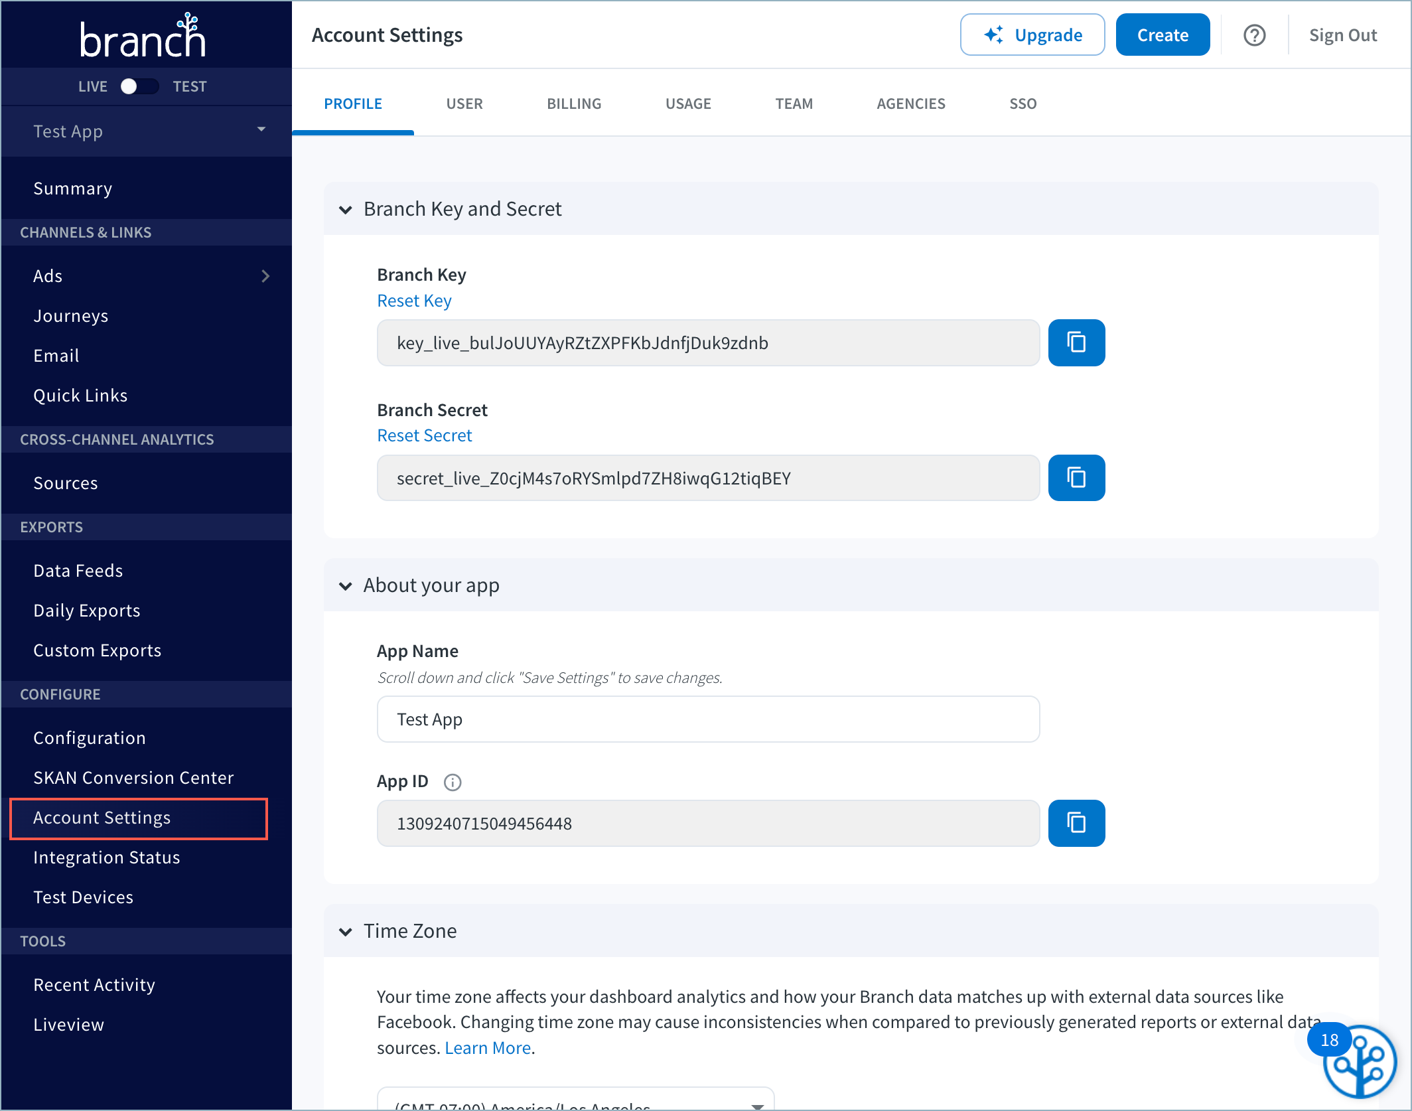The width and height of the screenshot is (1412, 1111).
Task: Click the Reset Key link
Action: pos(414,301)
